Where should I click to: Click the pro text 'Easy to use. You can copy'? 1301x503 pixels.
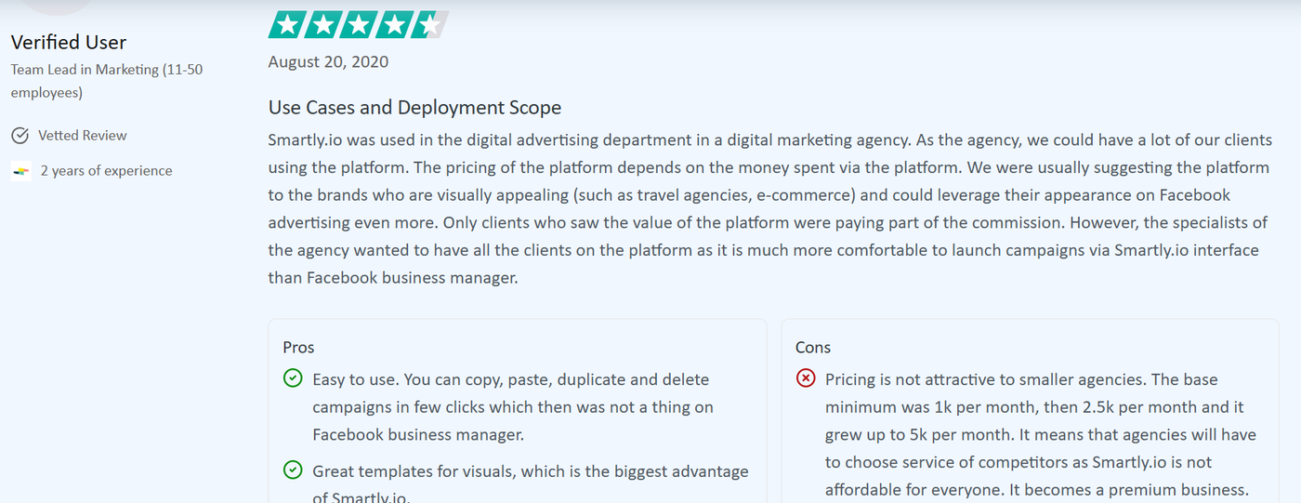(513, 407)
